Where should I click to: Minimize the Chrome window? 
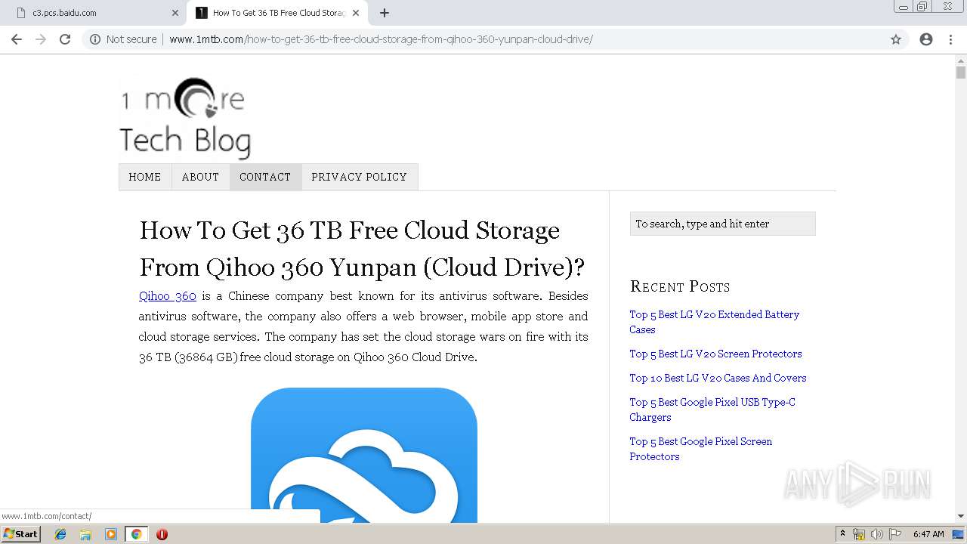(904, 7)
